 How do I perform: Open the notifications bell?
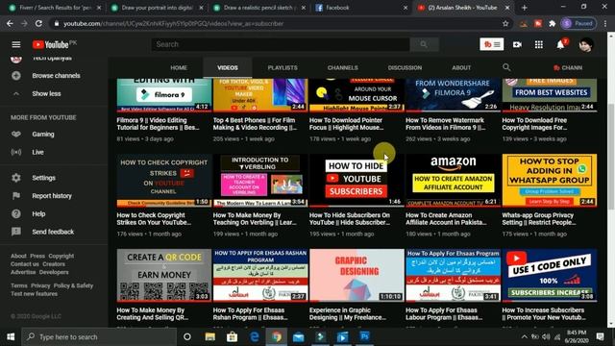tap(560, 45)
